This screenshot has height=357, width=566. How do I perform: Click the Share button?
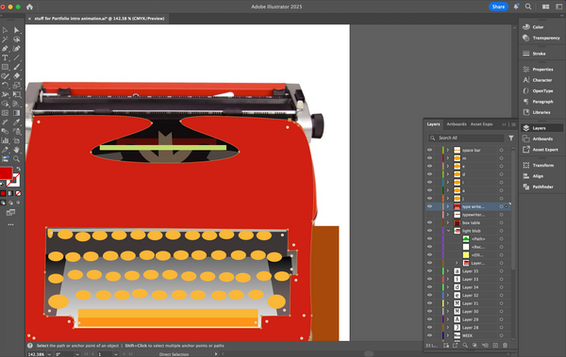(498, 7)
